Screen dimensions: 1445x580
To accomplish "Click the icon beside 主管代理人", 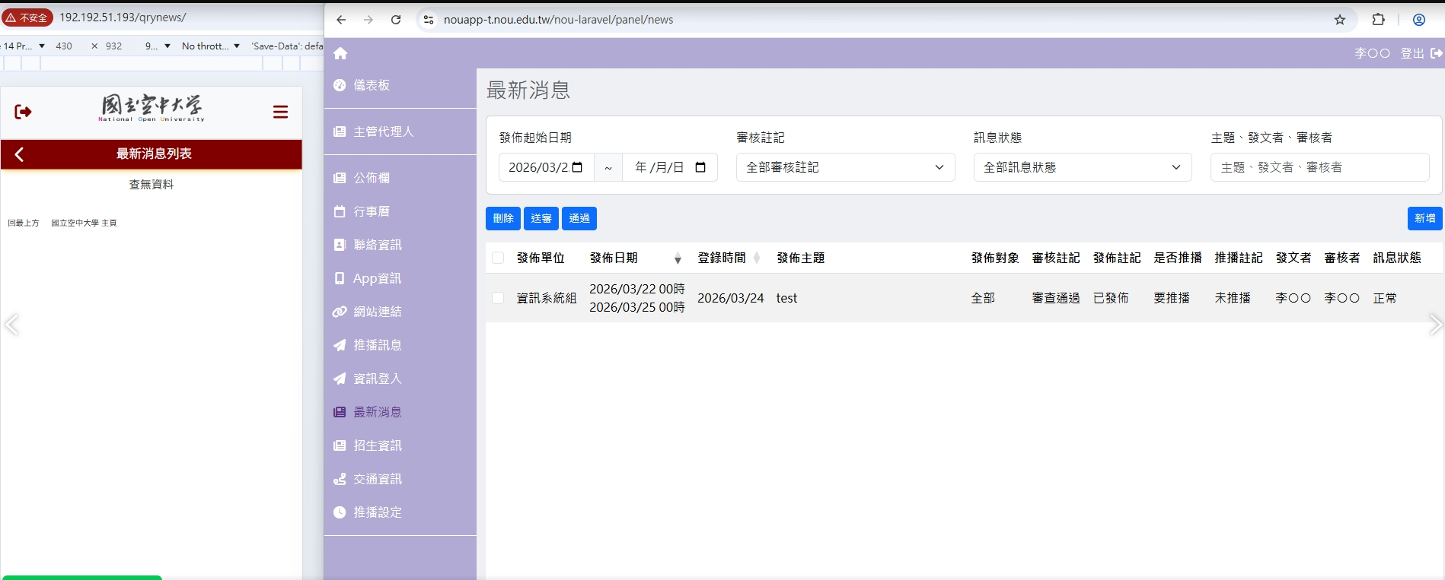I will click(340, 132).
